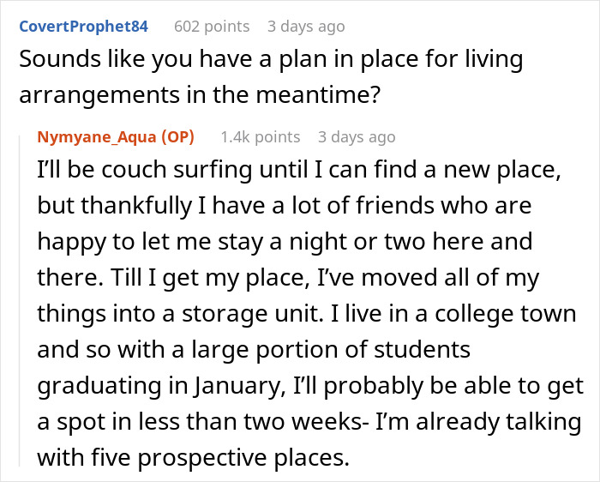Collapse reply thread via vertical line
This screenshot has width=600, height=482.
coord(21,300)
